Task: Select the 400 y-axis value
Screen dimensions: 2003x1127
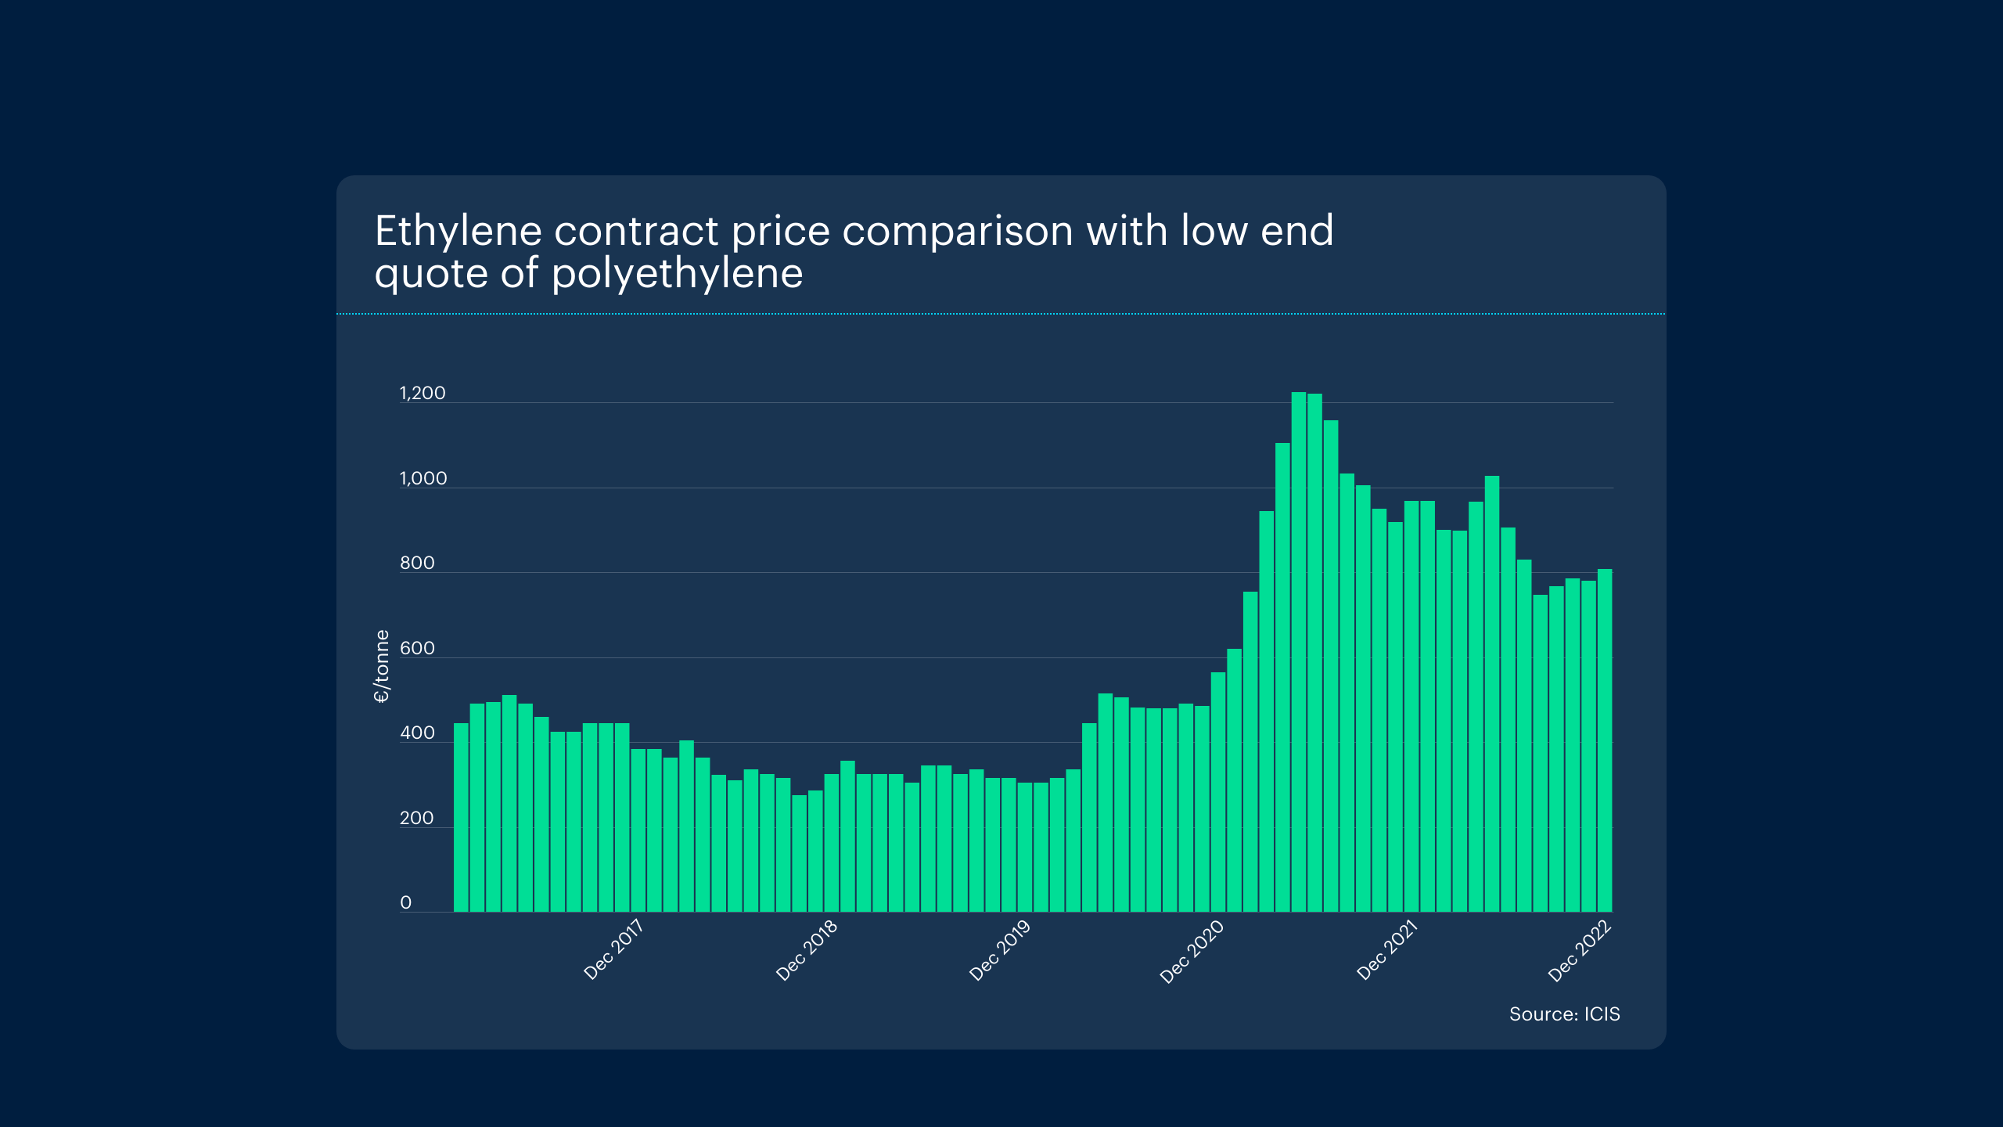Action: [x=417, y=733]
